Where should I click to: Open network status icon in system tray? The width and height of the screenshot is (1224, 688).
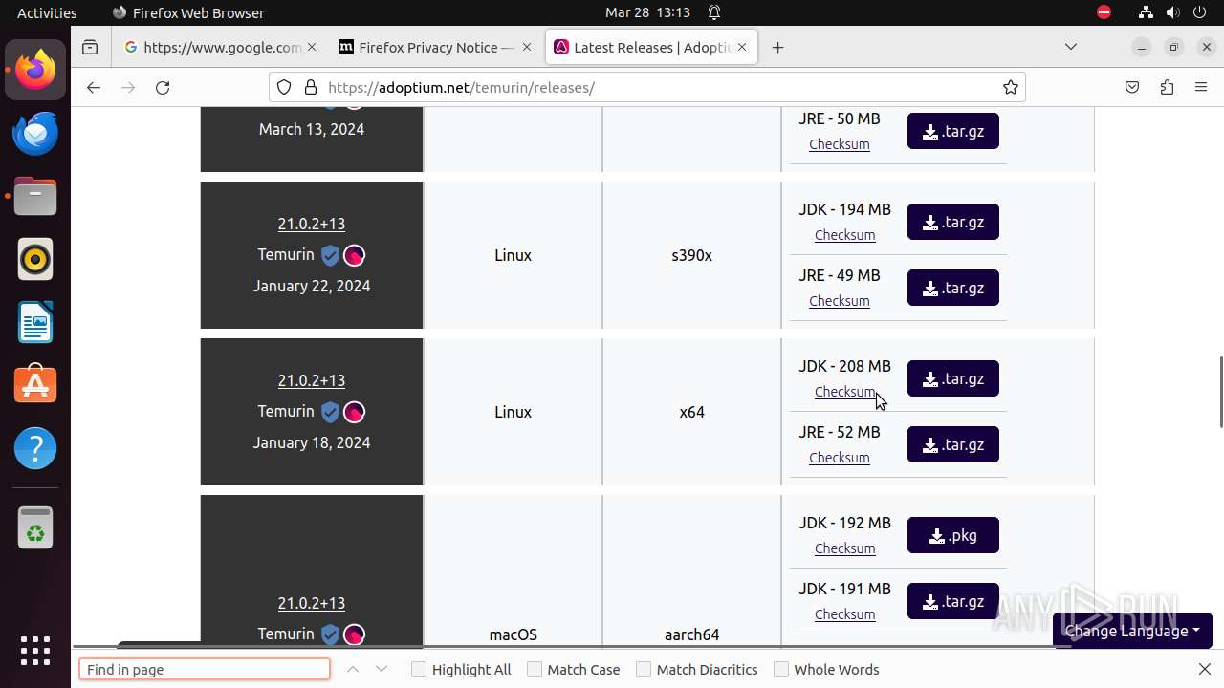coord(1146,12)
